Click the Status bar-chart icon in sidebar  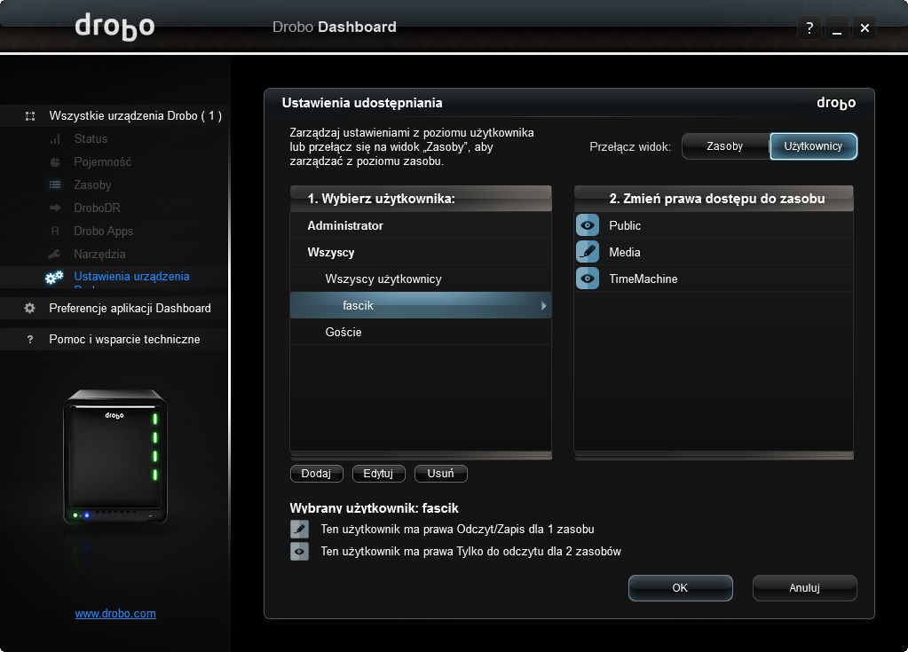click(x=55, y=139)
